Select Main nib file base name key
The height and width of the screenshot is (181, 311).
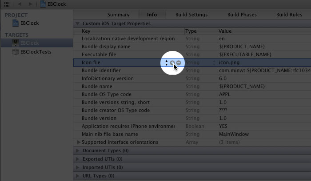(110, 134)
